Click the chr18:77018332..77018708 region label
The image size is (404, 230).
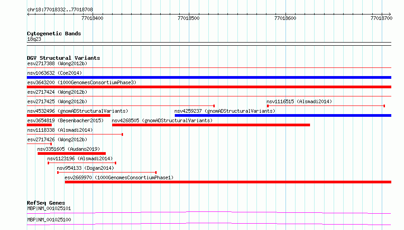tap(60, 10)
